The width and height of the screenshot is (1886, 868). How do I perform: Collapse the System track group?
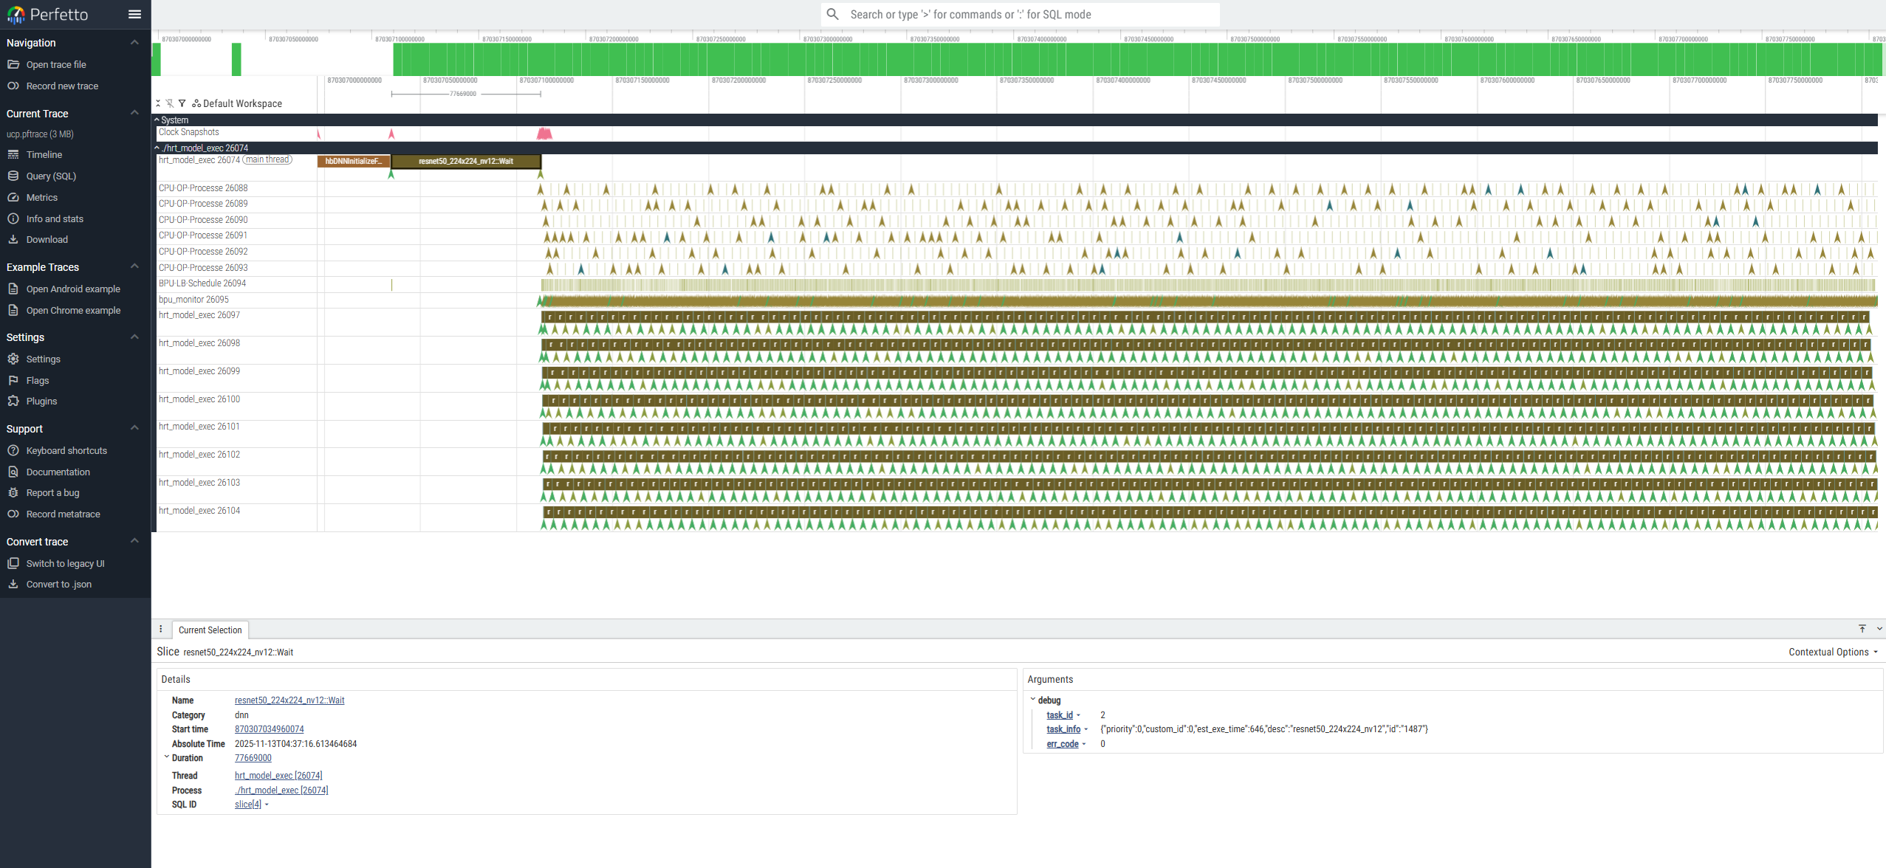(x=157, y=120)
